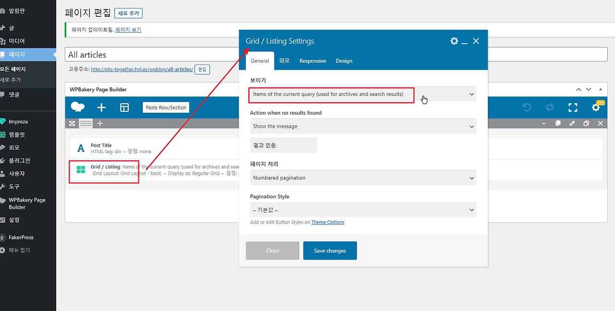This screenshot has width=615, height=311.
Task: Open 페이지 처리 Numbered pagination dropdown
Action: [x=363, y=178]
